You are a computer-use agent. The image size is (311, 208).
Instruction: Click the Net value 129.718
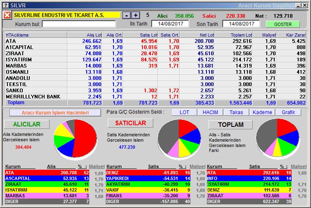coord(283,16)
